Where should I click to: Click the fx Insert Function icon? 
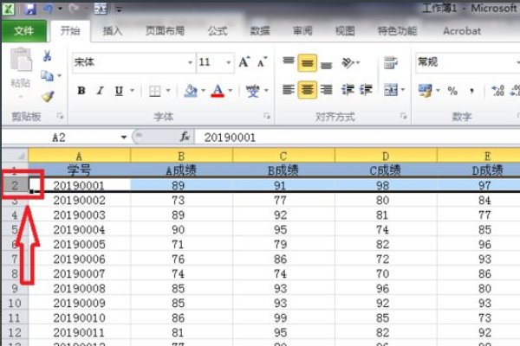(185, 137)
